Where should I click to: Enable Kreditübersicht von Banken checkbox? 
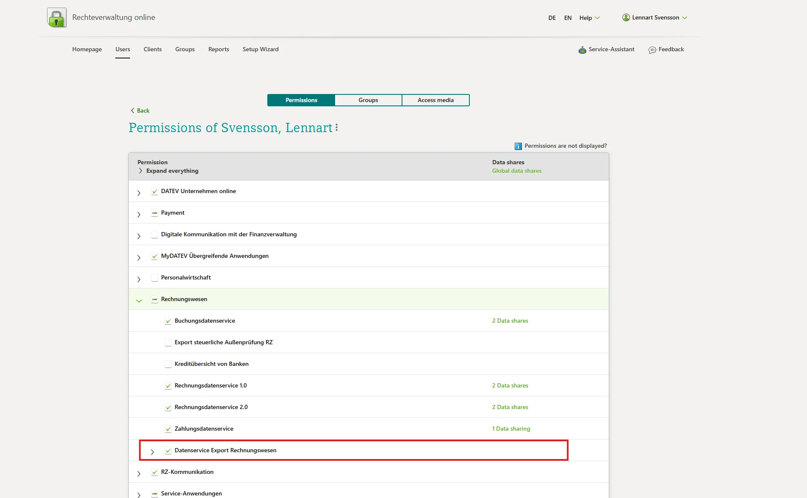tap(168, 364)
